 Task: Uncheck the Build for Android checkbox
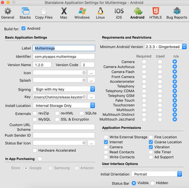click(23, 28)
